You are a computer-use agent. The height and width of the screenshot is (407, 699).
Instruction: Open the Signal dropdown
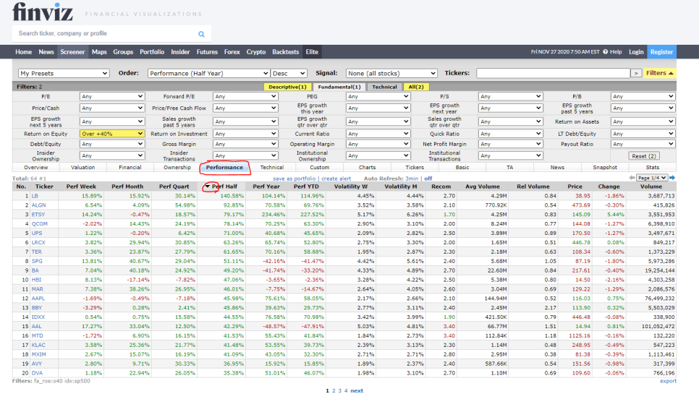pos(391,73)
